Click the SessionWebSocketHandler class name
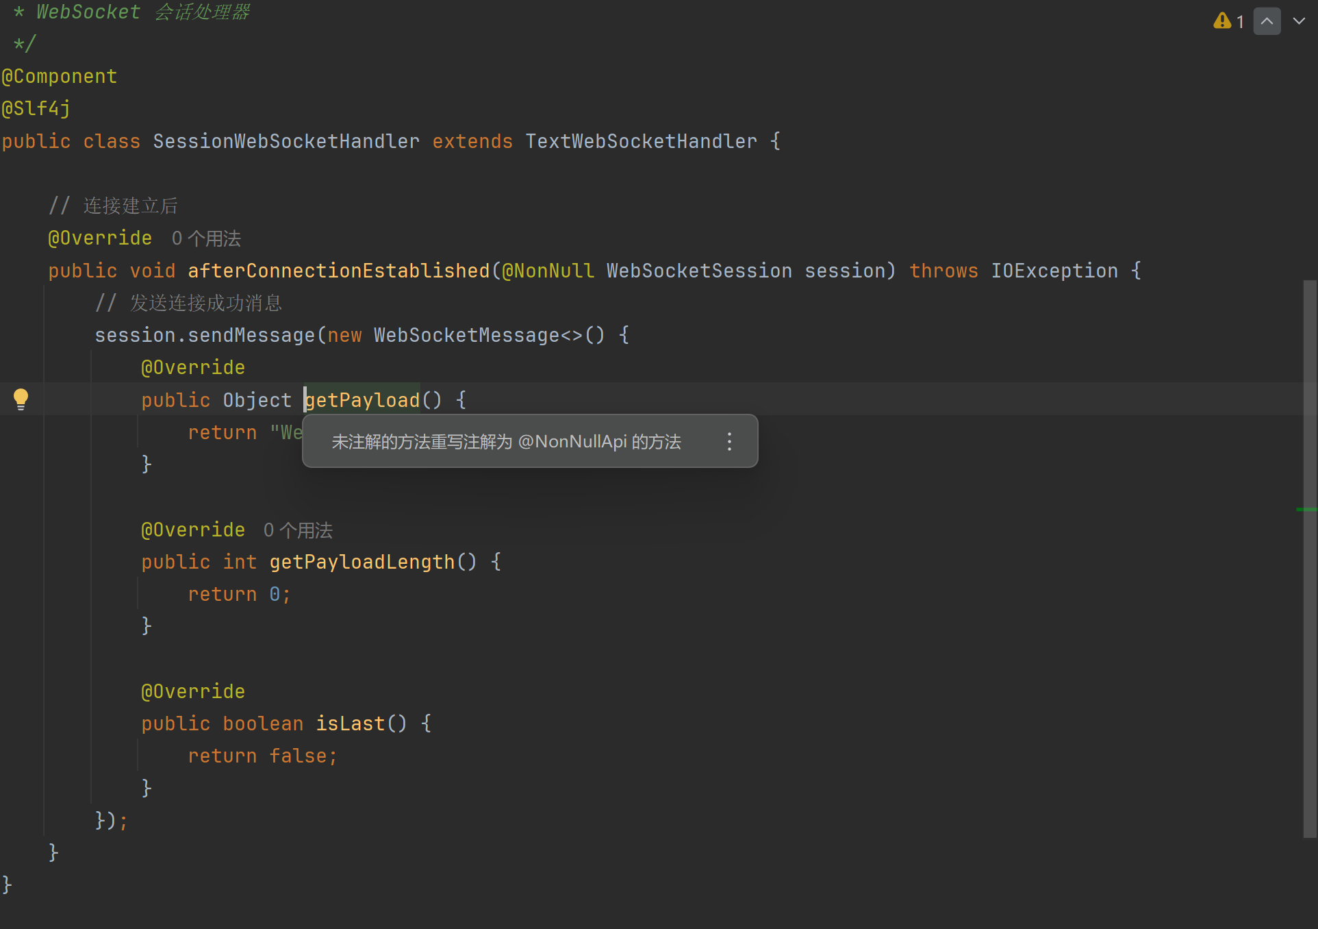Screen dimensions: 1318x929 (286, 141)
